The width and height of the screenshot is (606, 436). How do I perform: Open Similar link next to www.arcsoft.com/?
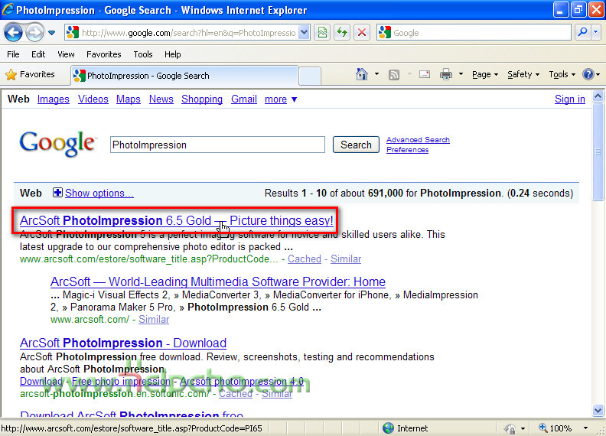(x=154, y=320)
